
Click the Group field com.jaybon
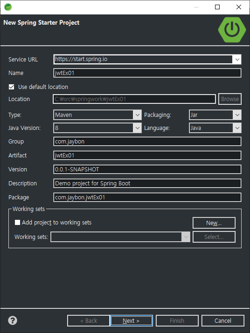(x=147, y=142)
